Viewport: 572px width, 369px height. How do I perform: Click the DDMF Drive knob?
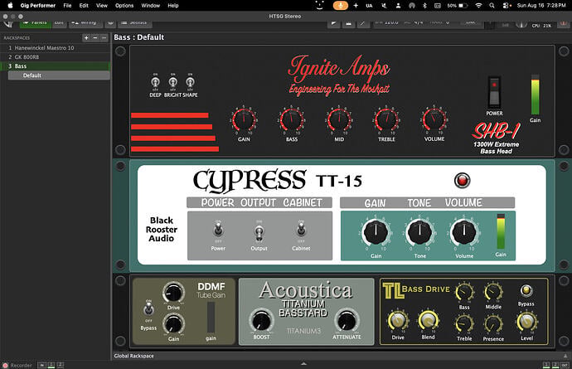173,292
